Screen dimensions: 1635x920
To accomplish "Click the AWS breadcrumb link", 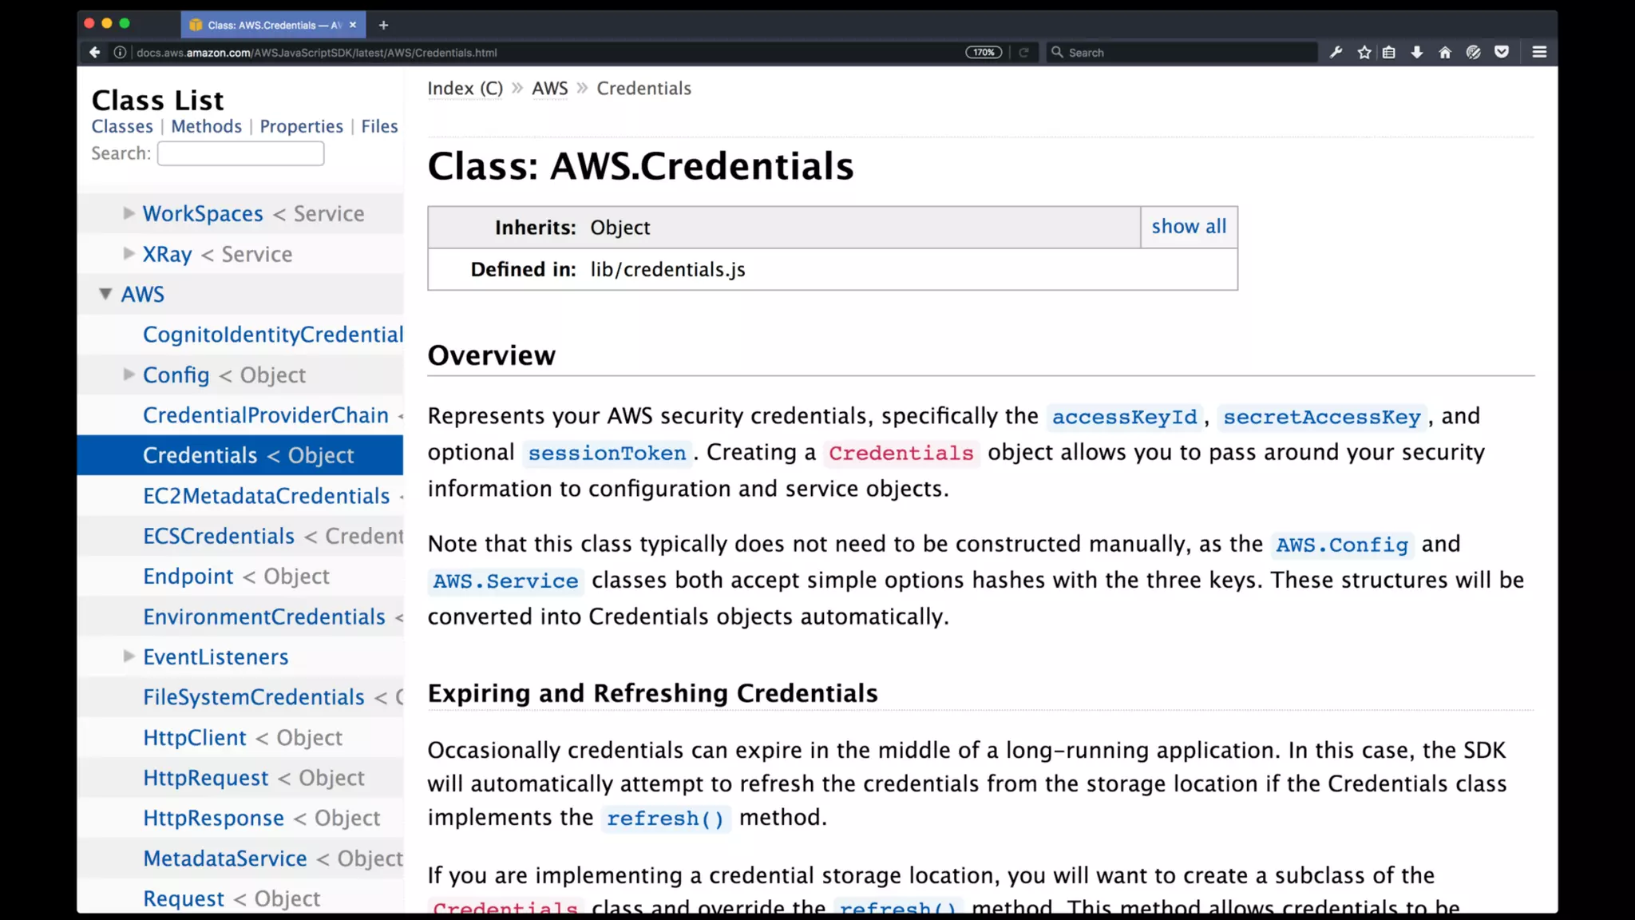I will click(550, 89).
